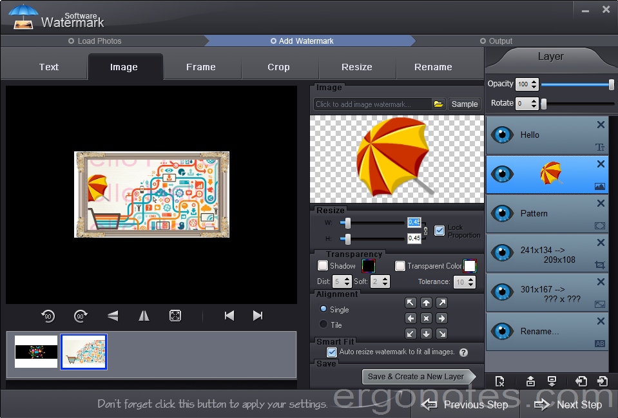Open the Smart Fit help icon

(464, 352)
